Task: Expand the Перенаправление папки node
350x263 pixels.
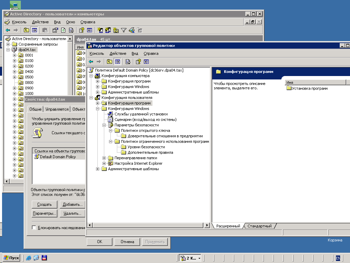Action: (105, 158)
